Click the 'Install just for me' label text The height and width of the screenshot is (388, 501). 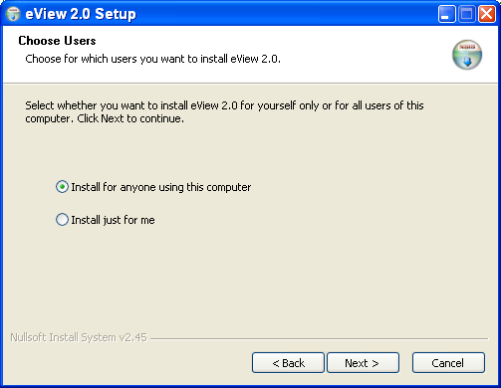[113, 220]
